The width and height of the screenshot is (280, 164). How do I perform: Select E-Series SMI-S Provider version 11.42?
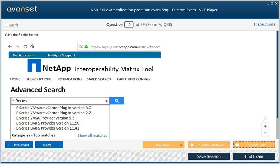(x=48, y=128)
